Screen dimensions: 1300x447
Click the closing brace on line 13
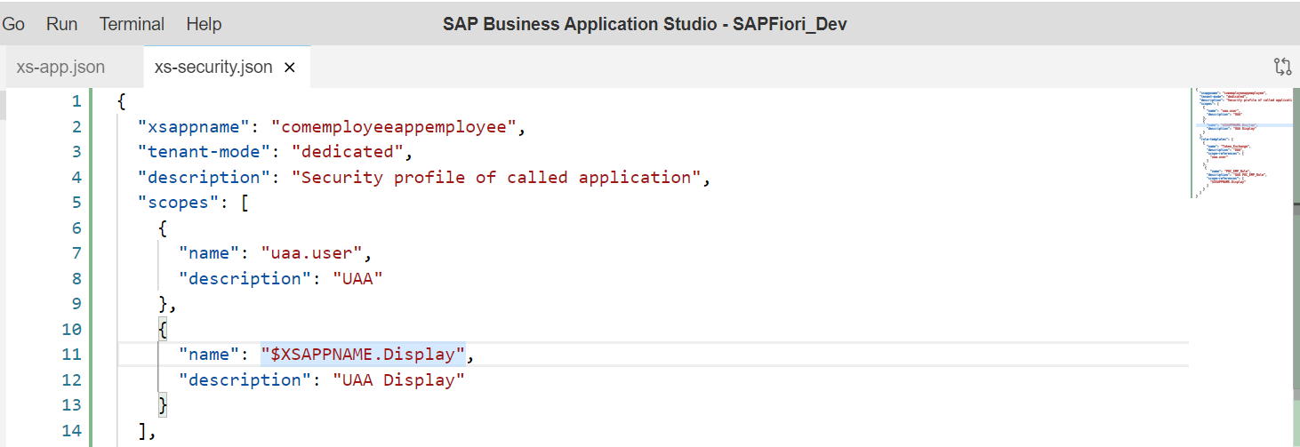(163, 406)
